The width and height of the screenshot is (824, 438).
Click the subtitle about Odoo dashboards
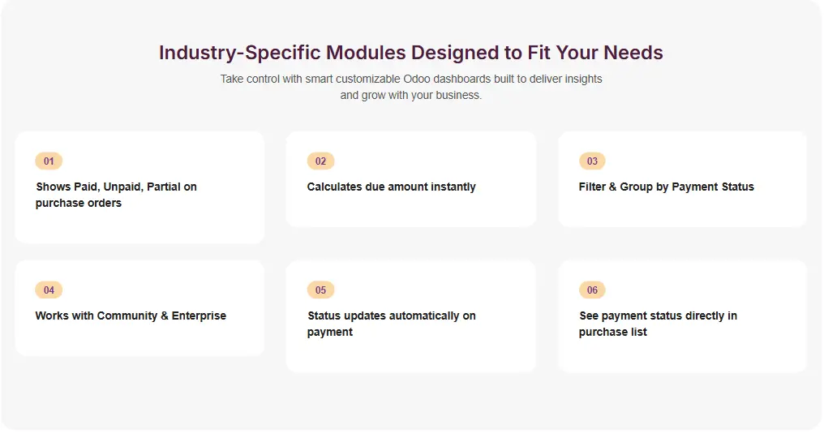pos(410,87)
